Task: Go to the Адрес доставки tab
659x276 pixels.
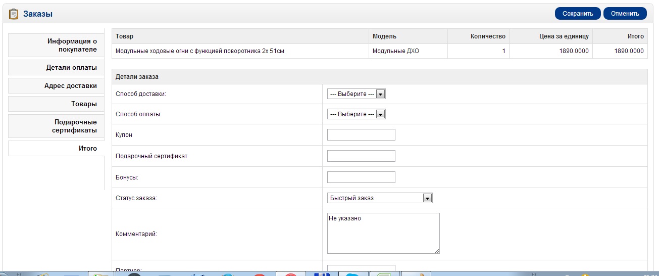Action: (x=56, y=86)
